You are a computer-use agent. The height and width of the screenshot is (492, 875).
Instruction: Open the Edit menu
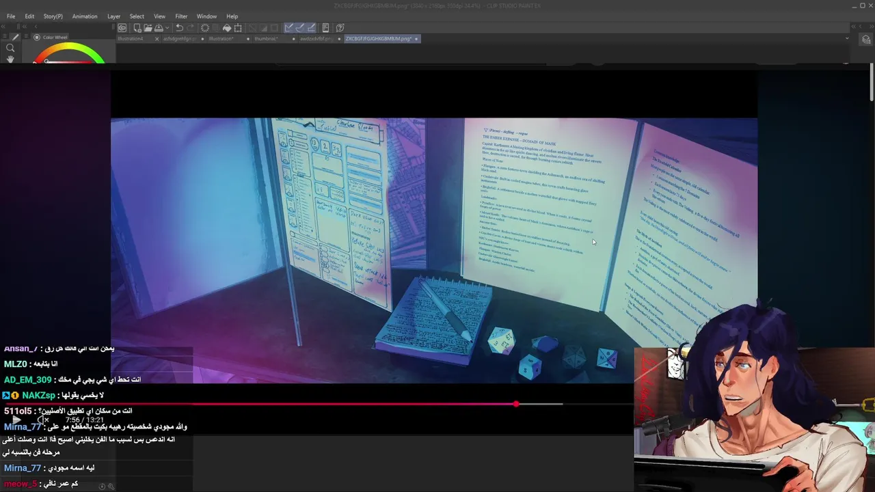[x=29, y=16]
